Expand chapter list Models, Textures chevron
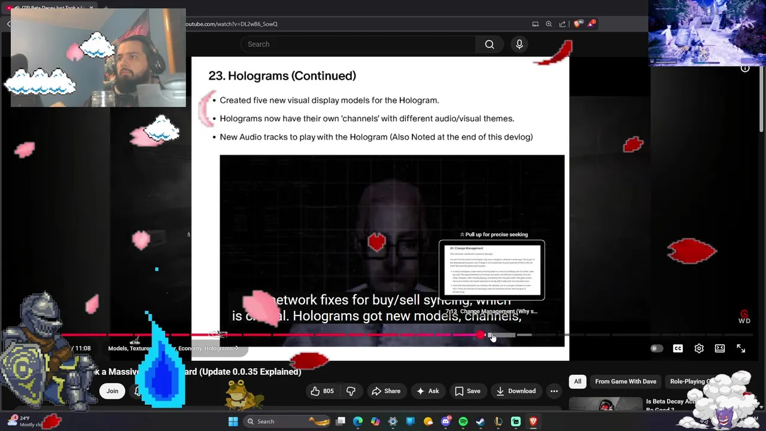This screenshot has height=431, width=766. pyautogui.click(x=236, y=348)
